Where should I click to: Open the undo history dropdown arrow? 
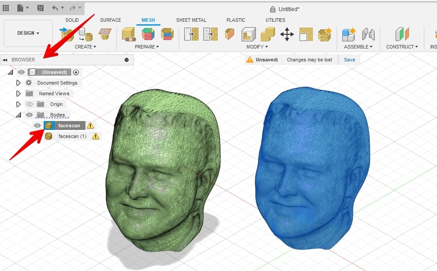(62, 8)
